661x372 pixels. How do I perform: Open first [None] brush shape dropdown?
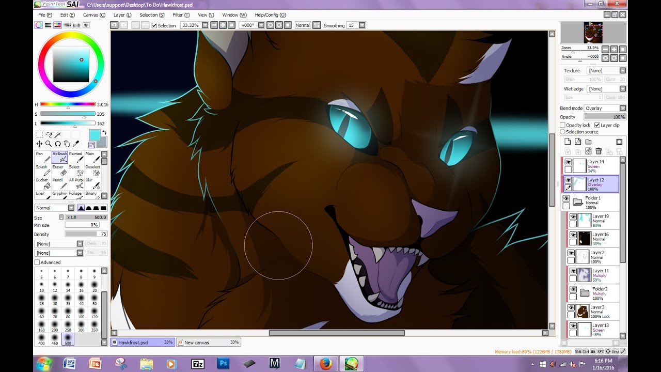pyautogui.click(x=59, y=243)
